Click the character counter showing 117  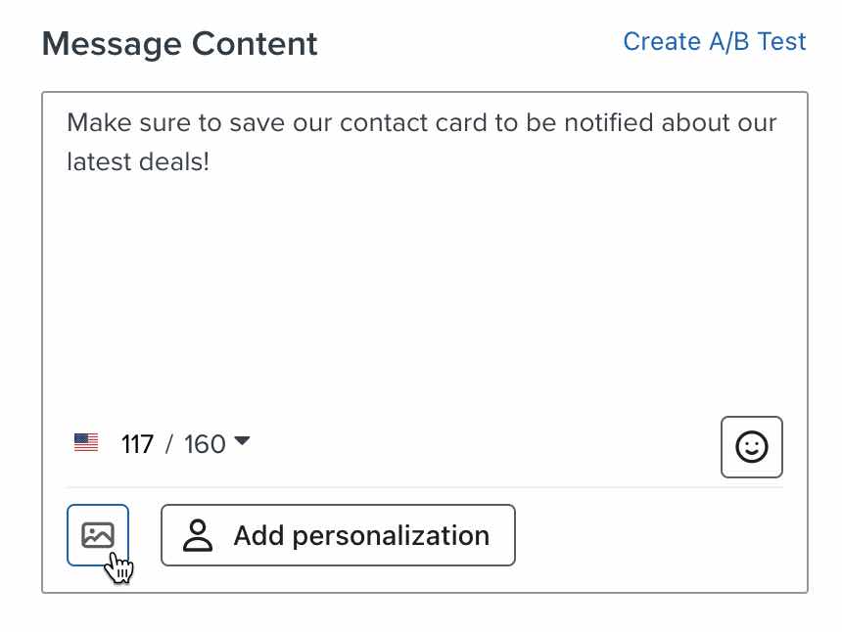coord(137,443)
